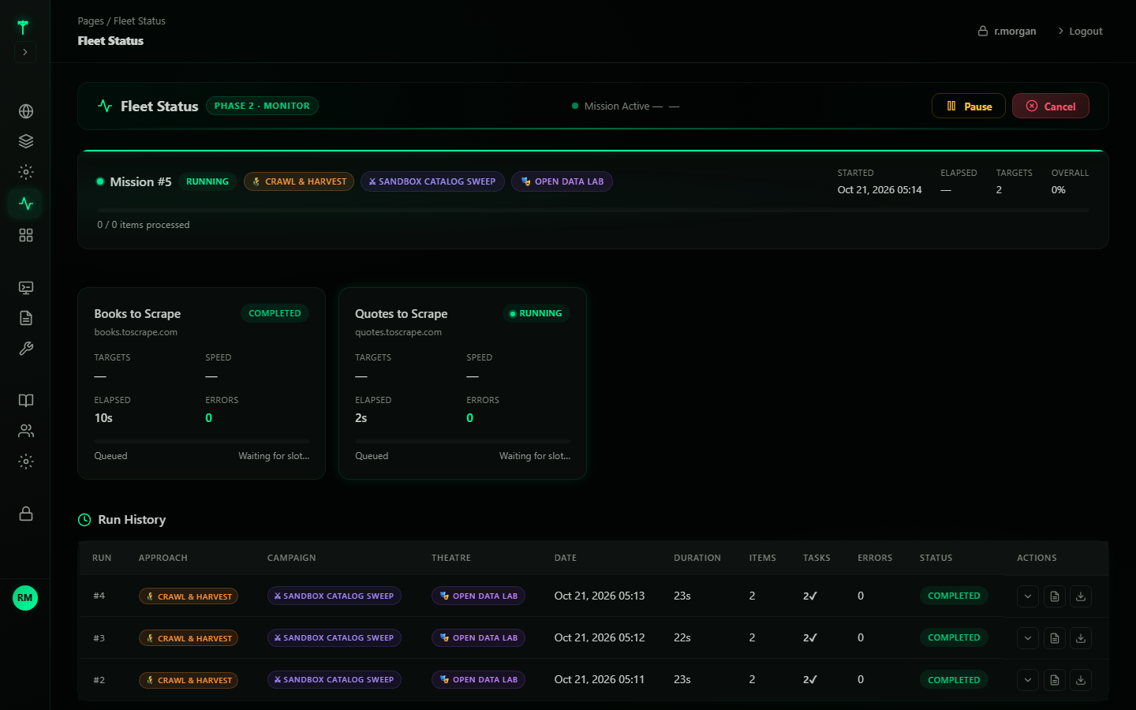Image resolution: width=1136 pixels, height=710 pixels.
Task: Click the Crawl & Harvest tag on Mission #5
Action: coord(299,181)
